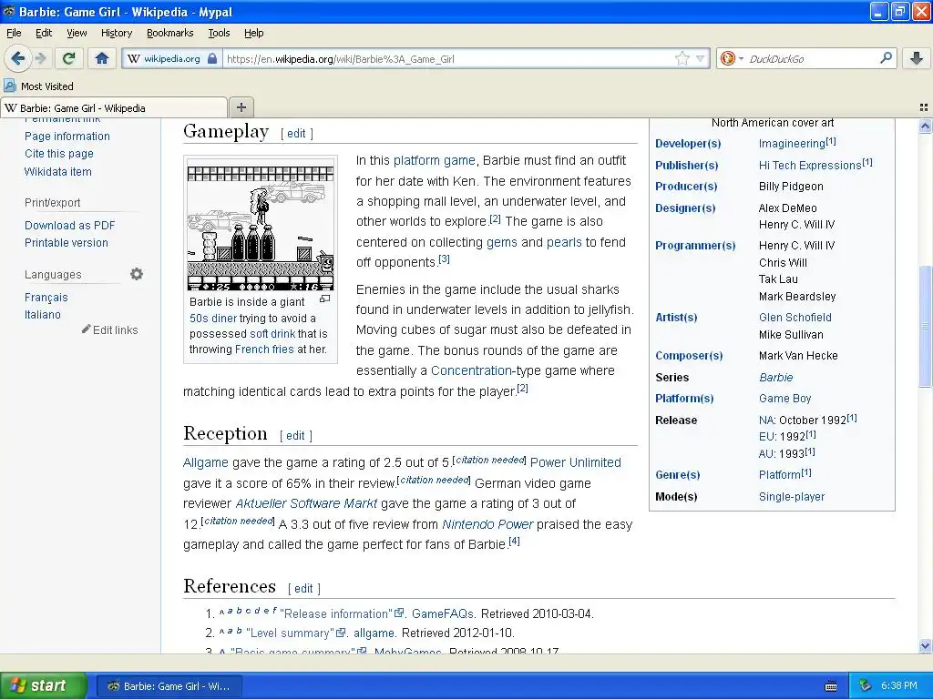Open the Edit menu
Screen dimensions: 933x699
(x=44, y=33)
